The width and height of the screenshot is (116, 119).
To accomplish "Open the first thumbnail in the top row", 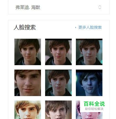I will (28, 52).
